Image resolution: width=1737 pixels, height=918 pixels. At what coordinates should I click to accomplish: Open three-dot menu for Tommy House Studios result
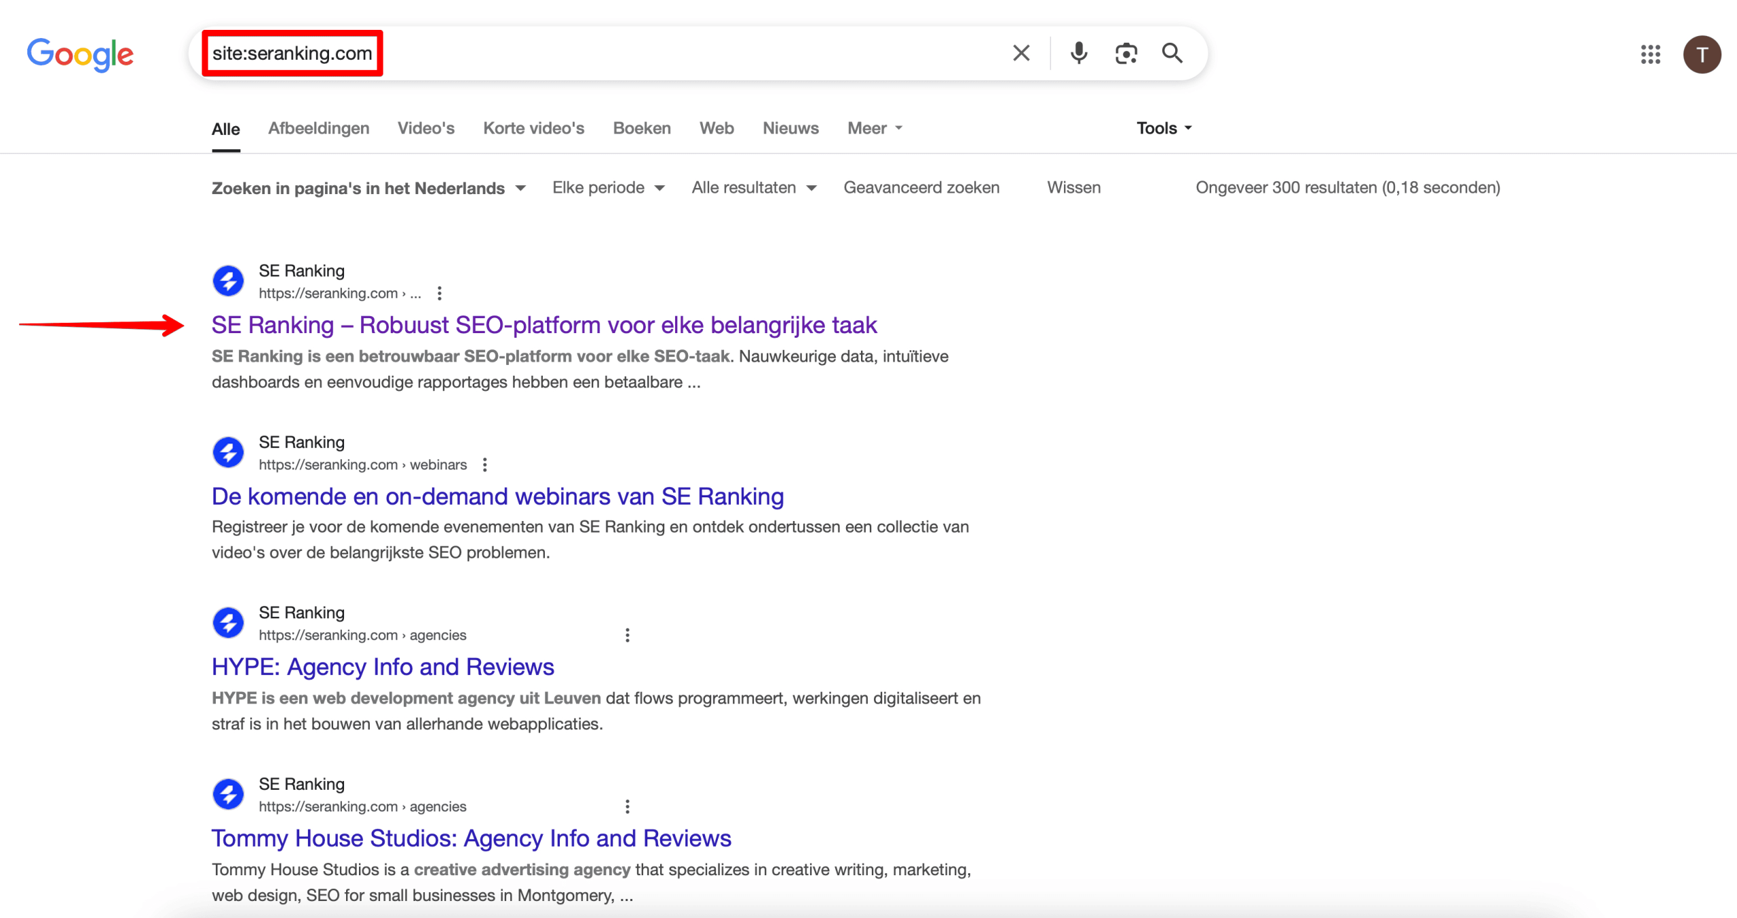tap(628, 807)
